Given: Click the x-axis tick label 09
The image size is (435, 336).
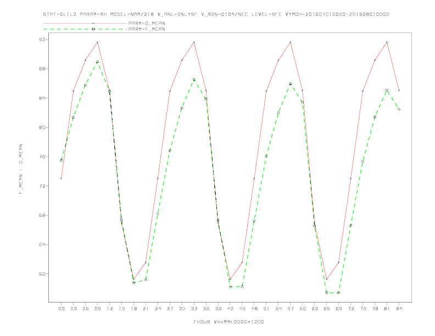Looking at the screenshot, I should point(97,309).
